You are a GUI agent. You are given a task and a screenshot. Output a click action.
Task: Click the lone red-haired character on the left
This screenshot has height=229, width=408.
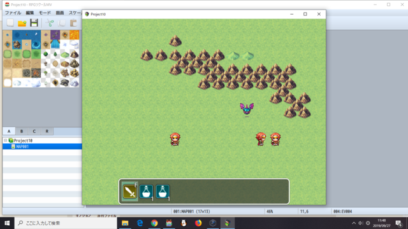175,139
